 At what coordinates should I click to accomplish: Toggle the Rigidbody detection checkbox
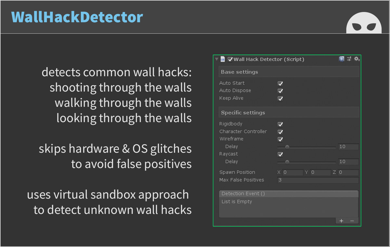(x=280, y=124)
